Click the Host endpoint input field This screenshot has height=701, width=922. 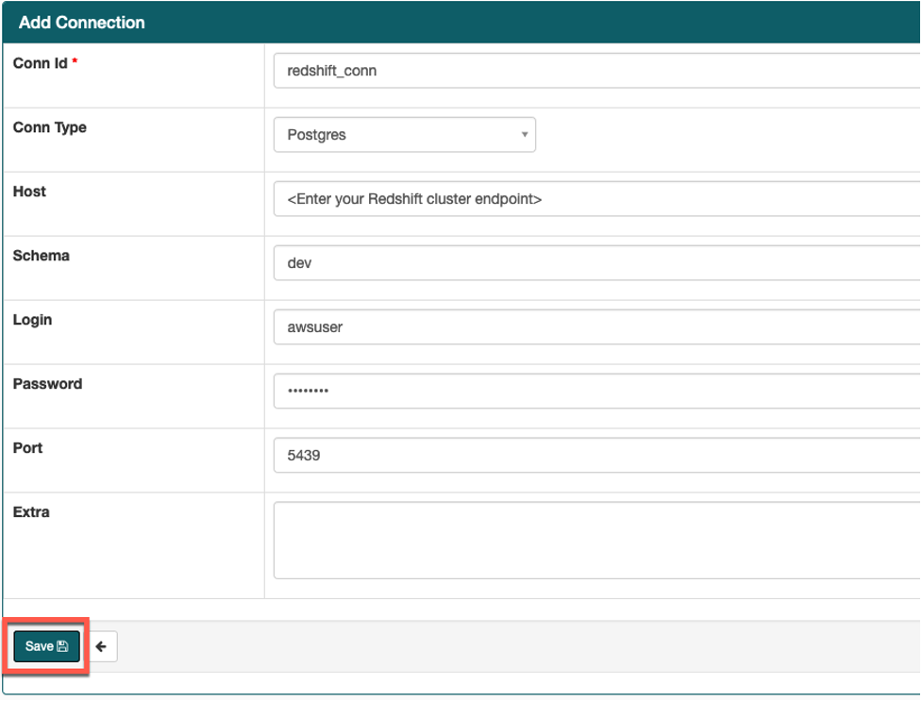coord(595,199)
